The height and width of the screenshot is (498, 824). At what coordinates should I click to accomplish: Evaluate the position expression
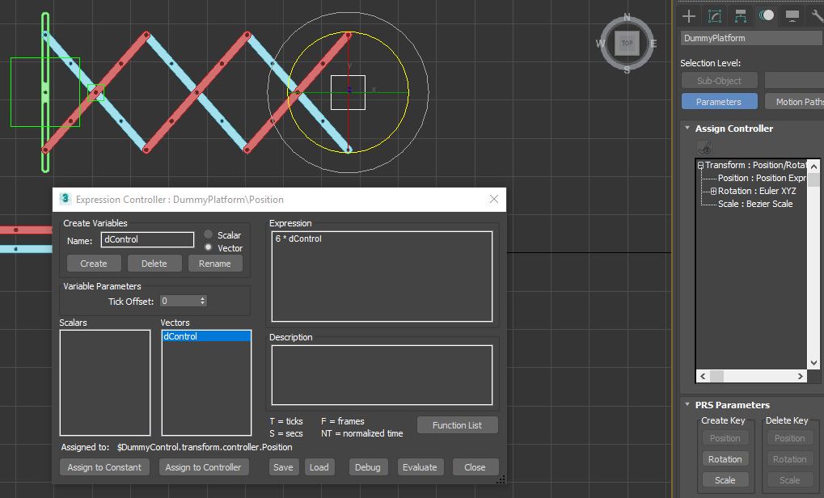pos(420,466)
